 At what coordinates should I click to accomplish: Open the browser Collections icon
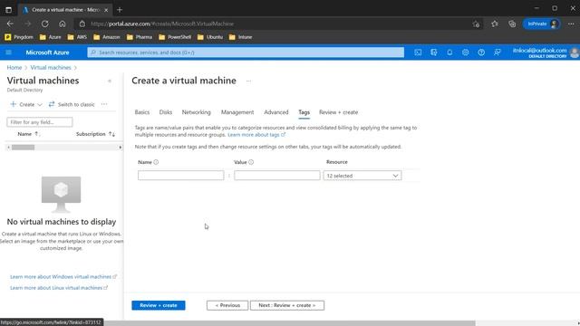click(512, 24)
